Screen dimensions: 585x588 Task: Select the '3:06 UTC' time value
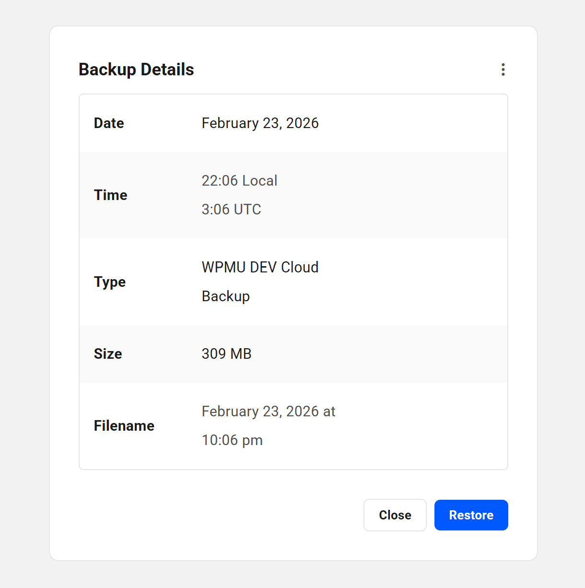click(x=231, y=210)
